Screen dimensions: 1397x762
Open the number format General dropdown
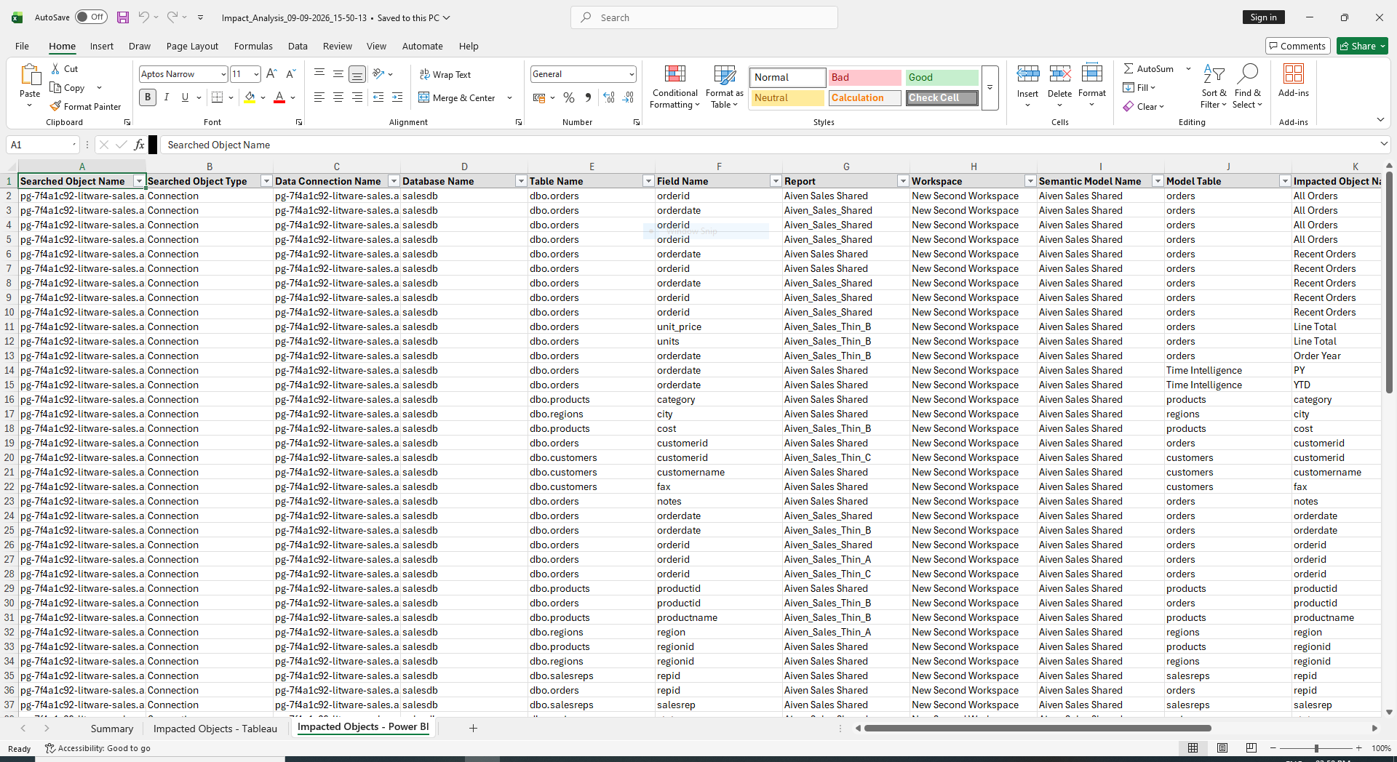point(631,74)
